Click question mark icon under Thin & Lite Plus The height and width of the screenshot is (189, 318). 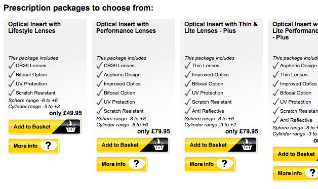[x=224, y=164]
